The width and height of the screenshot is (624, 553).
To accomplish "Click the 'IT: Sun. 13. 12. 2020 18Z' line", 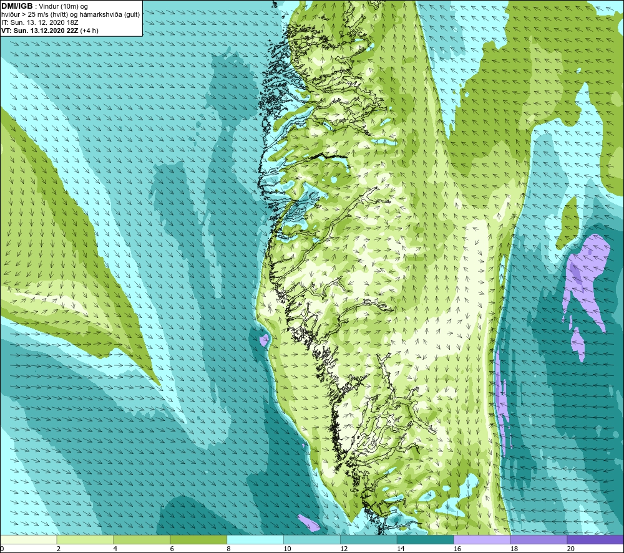I will pyautogui.click(x=40, y=22).
